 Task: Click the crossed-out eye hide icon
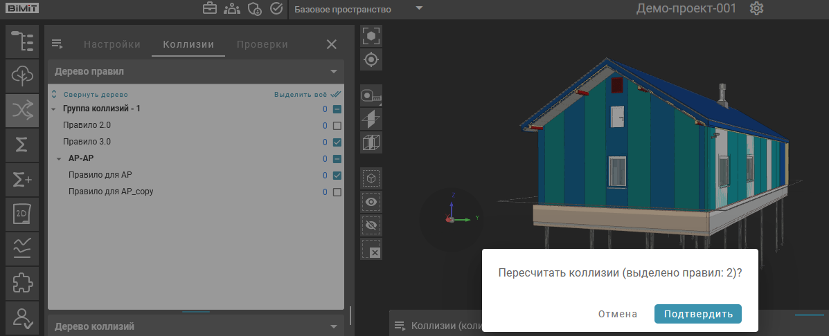click(372, 225)
